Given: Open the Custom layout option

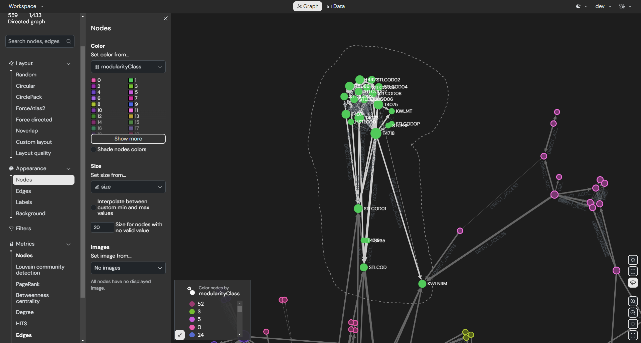Looking at the screenshot, I should click(x=34, y=142).
